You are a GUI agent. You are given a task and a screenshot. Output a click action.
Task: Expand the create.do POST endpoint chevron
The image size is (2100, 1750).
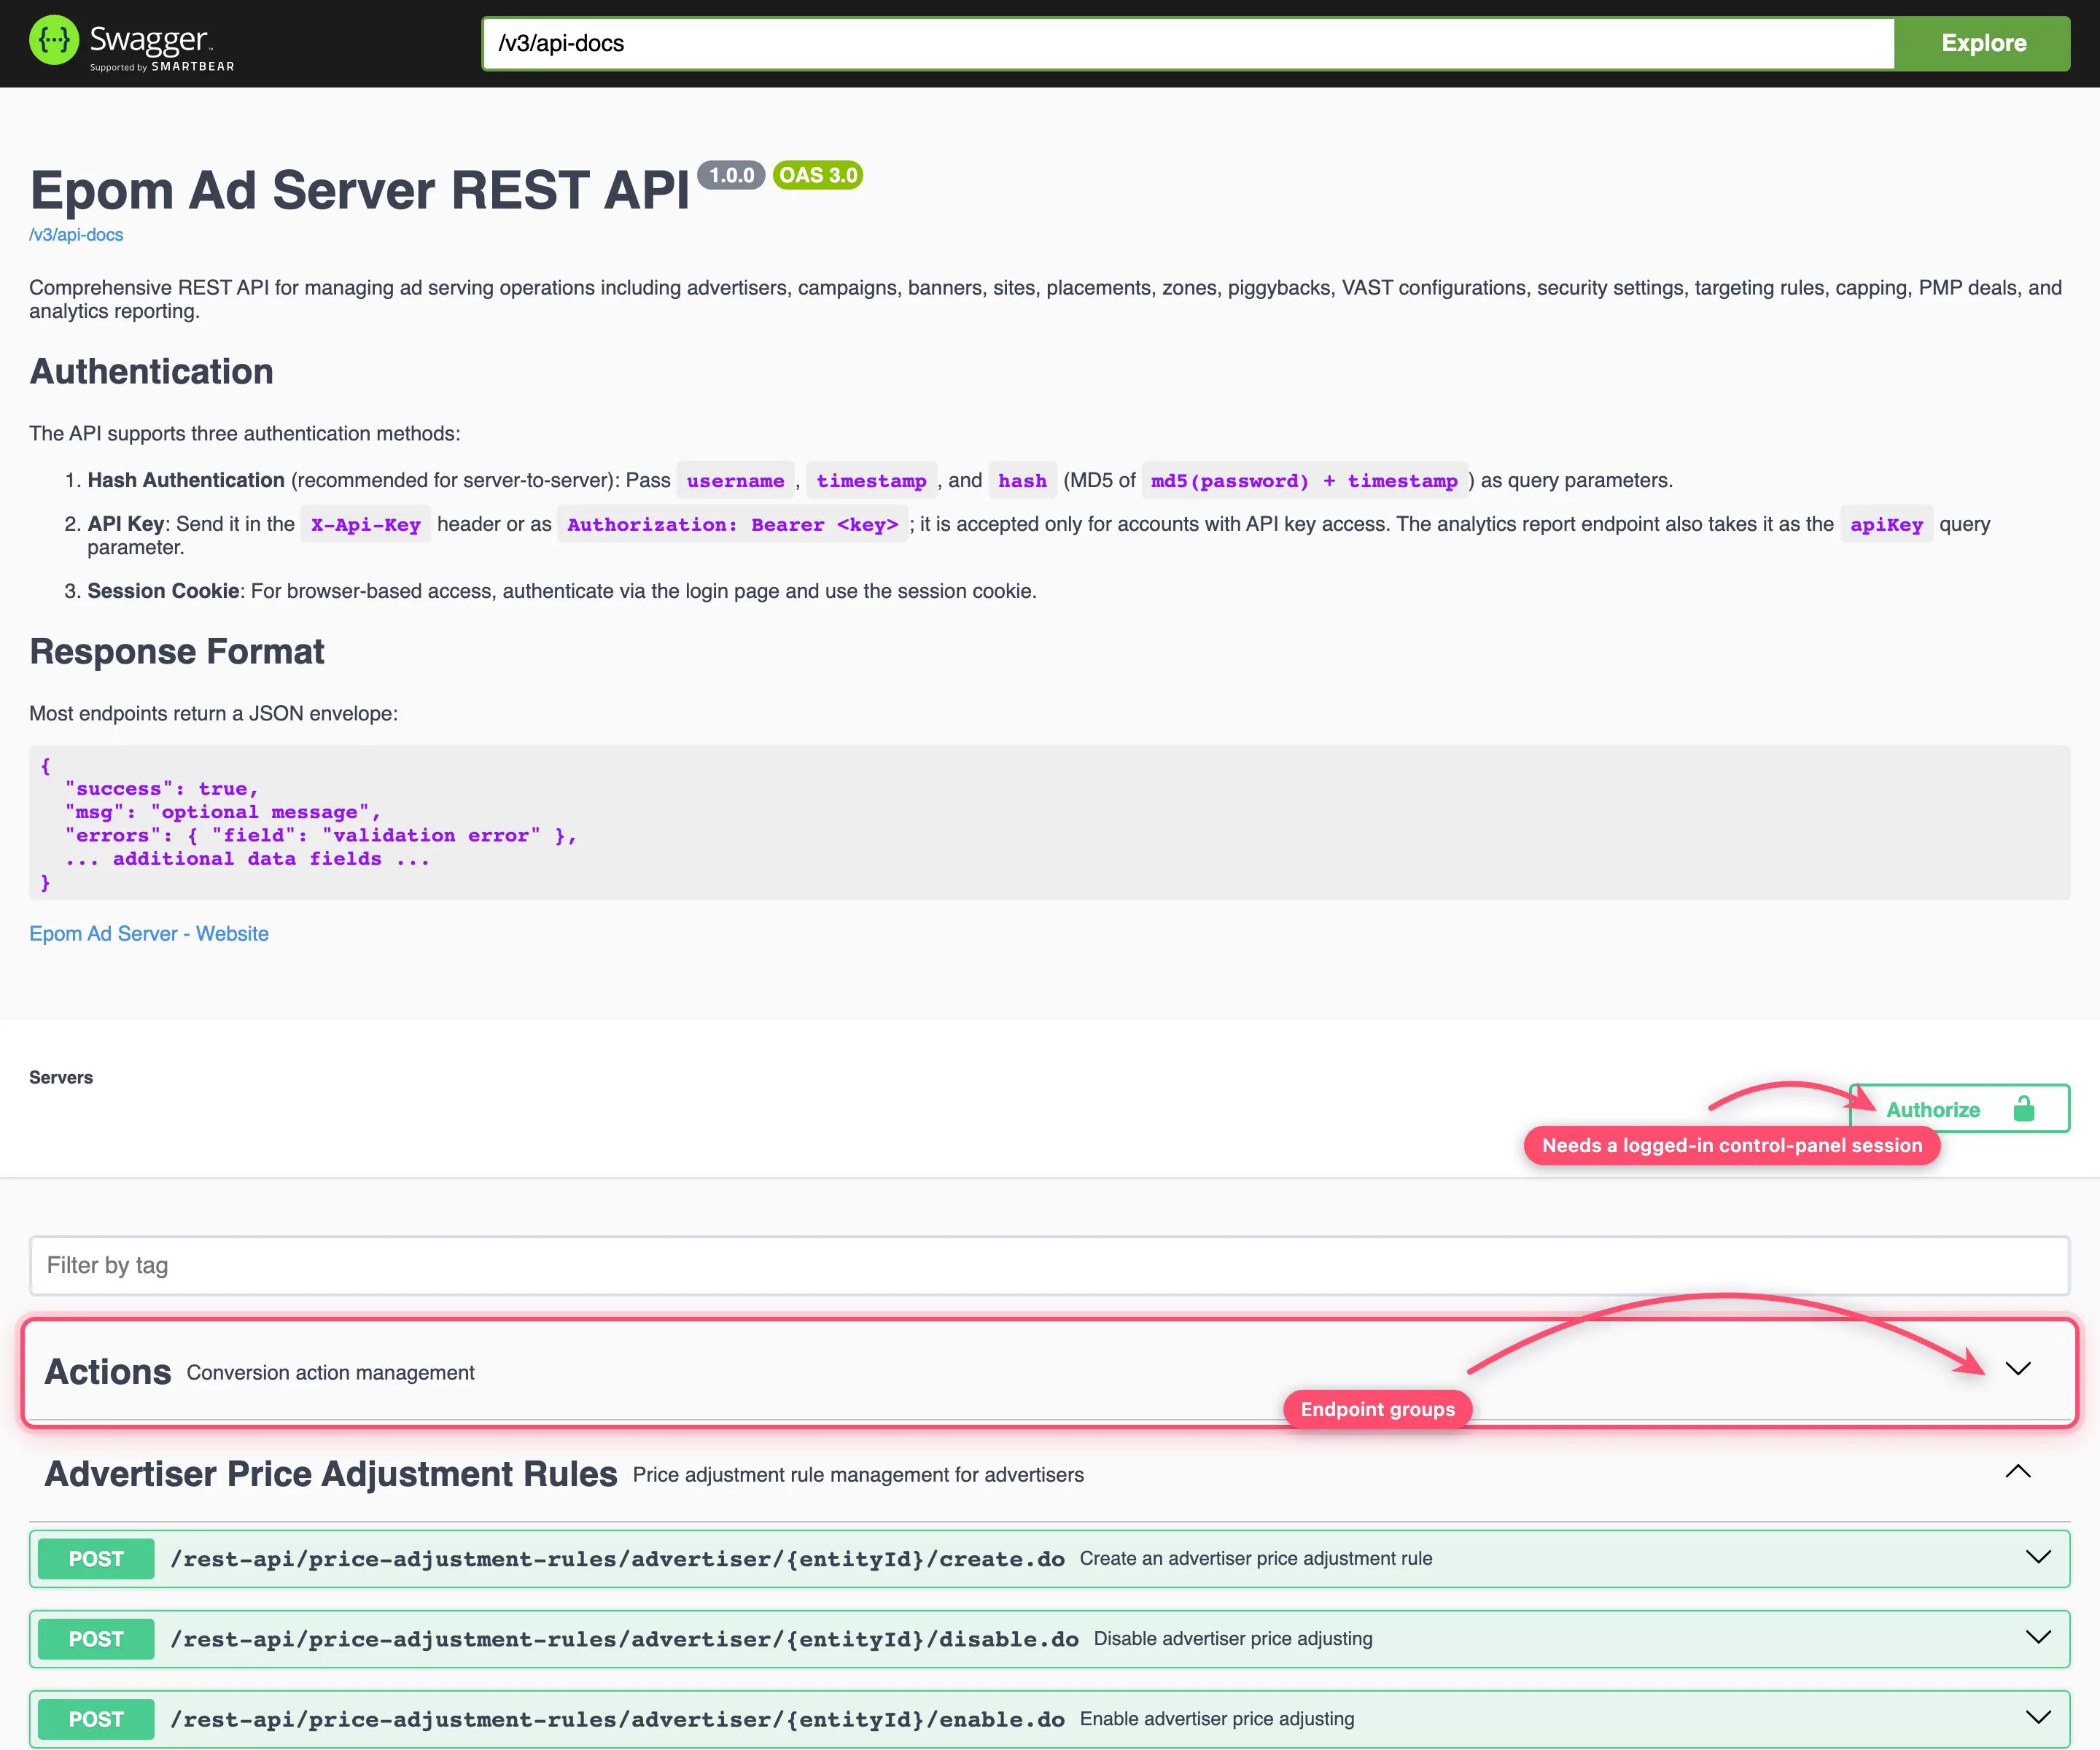(2038, 1557)
